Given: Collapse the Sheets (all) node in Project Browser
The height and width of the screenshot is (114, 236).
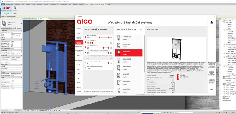Looking at the screenshot, I should pyautogui.click(x=222, y=84).
